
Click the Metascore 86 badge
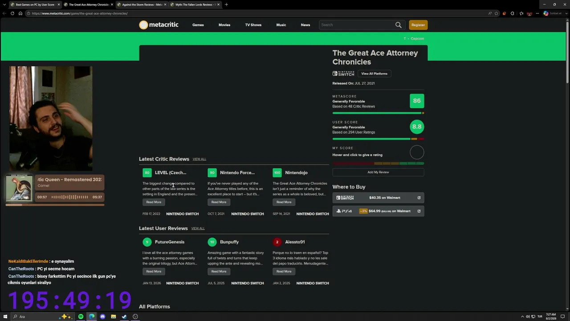(x=417, y=101)
